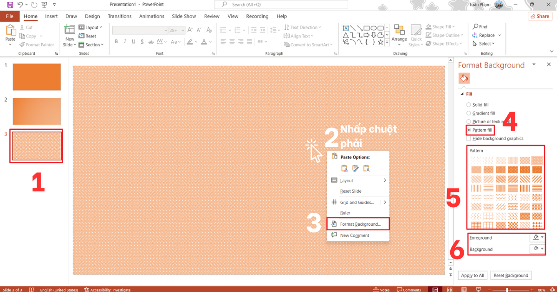Click the Share button

tap(540, 16)
